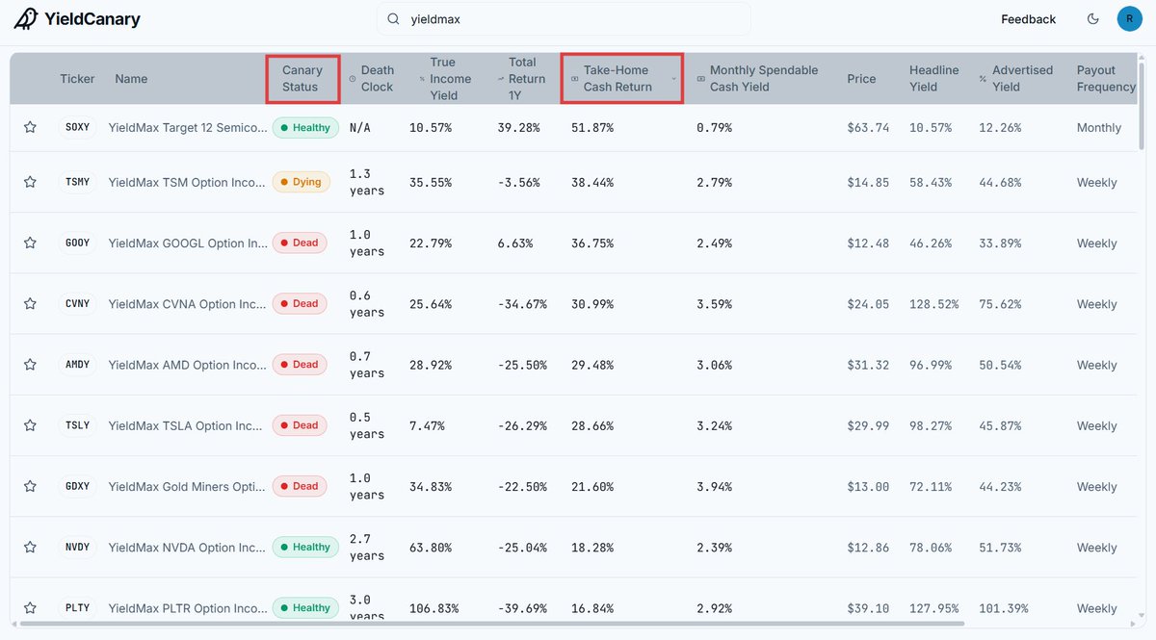Star the AMDY row as favorite
1156x640 pixels.
click(x=30, y=364)
